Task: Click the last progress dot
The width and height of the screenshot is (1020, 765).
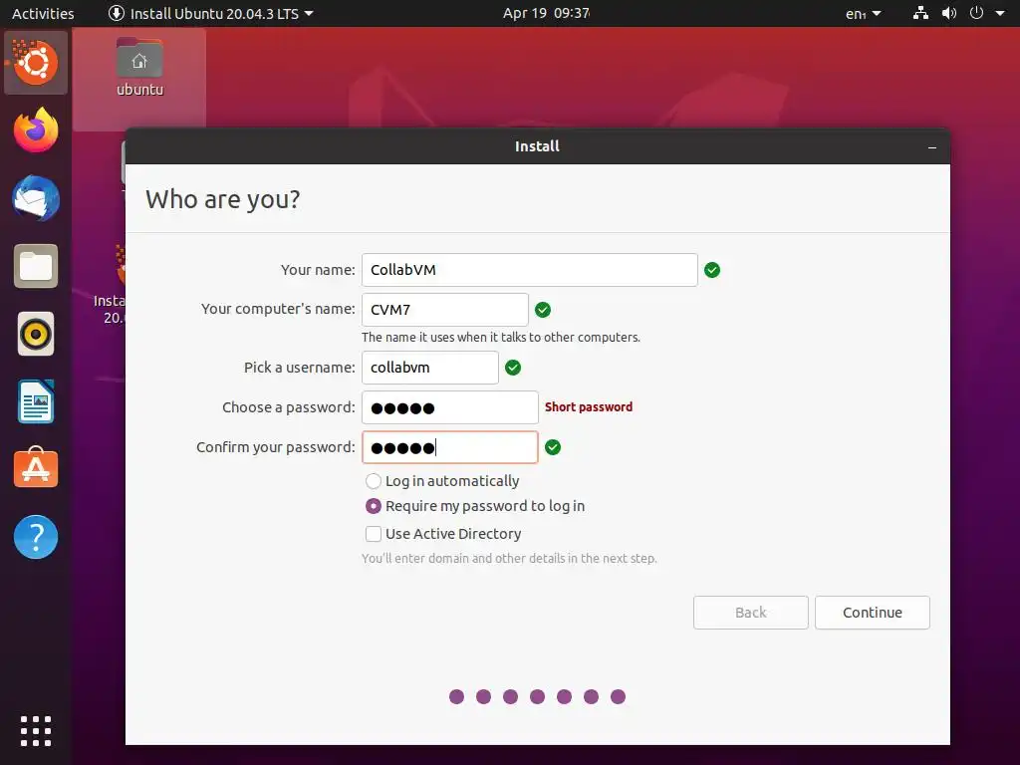Action: [x=618, y=696]
